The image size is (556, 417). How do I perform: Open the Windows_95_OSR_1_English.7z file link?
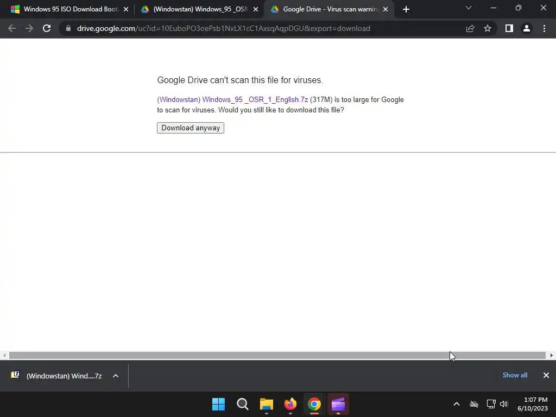point(232,100)
